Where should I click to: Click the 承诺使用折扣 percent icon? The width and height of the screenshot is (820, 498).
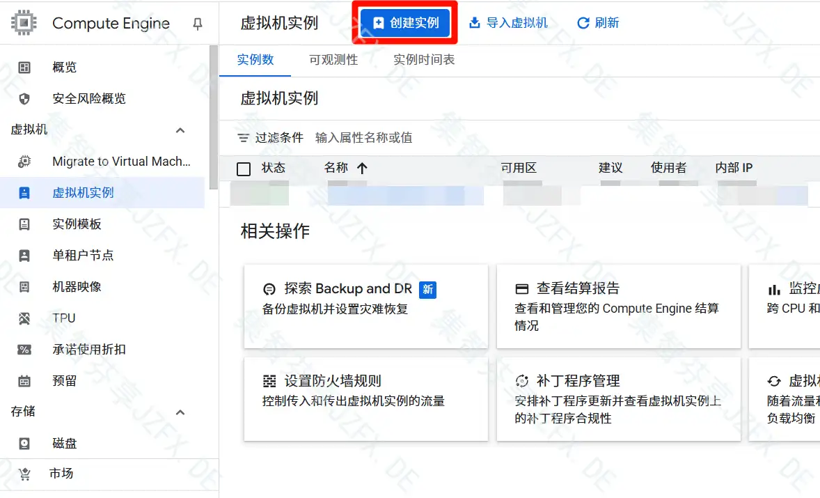coord(24,350)
